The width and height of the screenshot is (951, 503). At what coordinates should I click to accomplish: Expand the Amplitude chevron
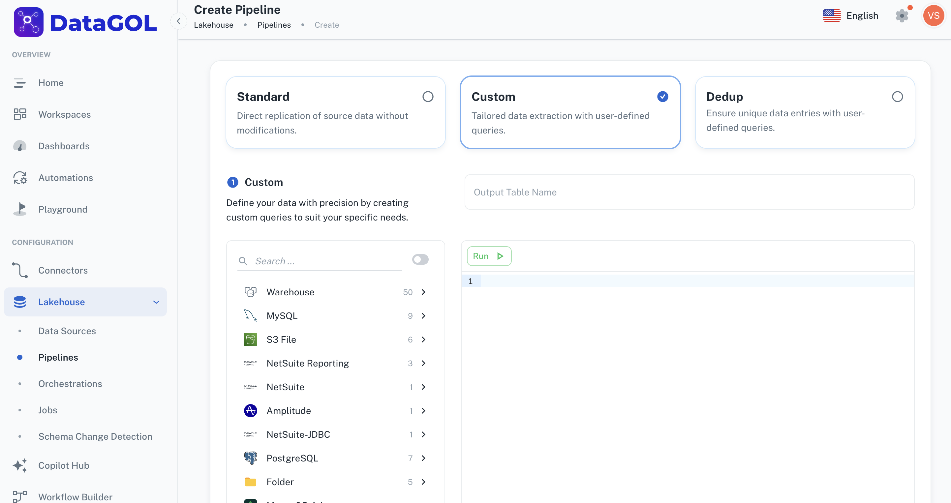point(423,411)
